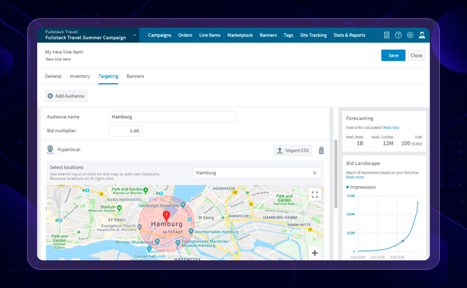Viewport: 467px width, 288px height.
Task: Open the help question mark icon
Action: (x=398, y=35)
